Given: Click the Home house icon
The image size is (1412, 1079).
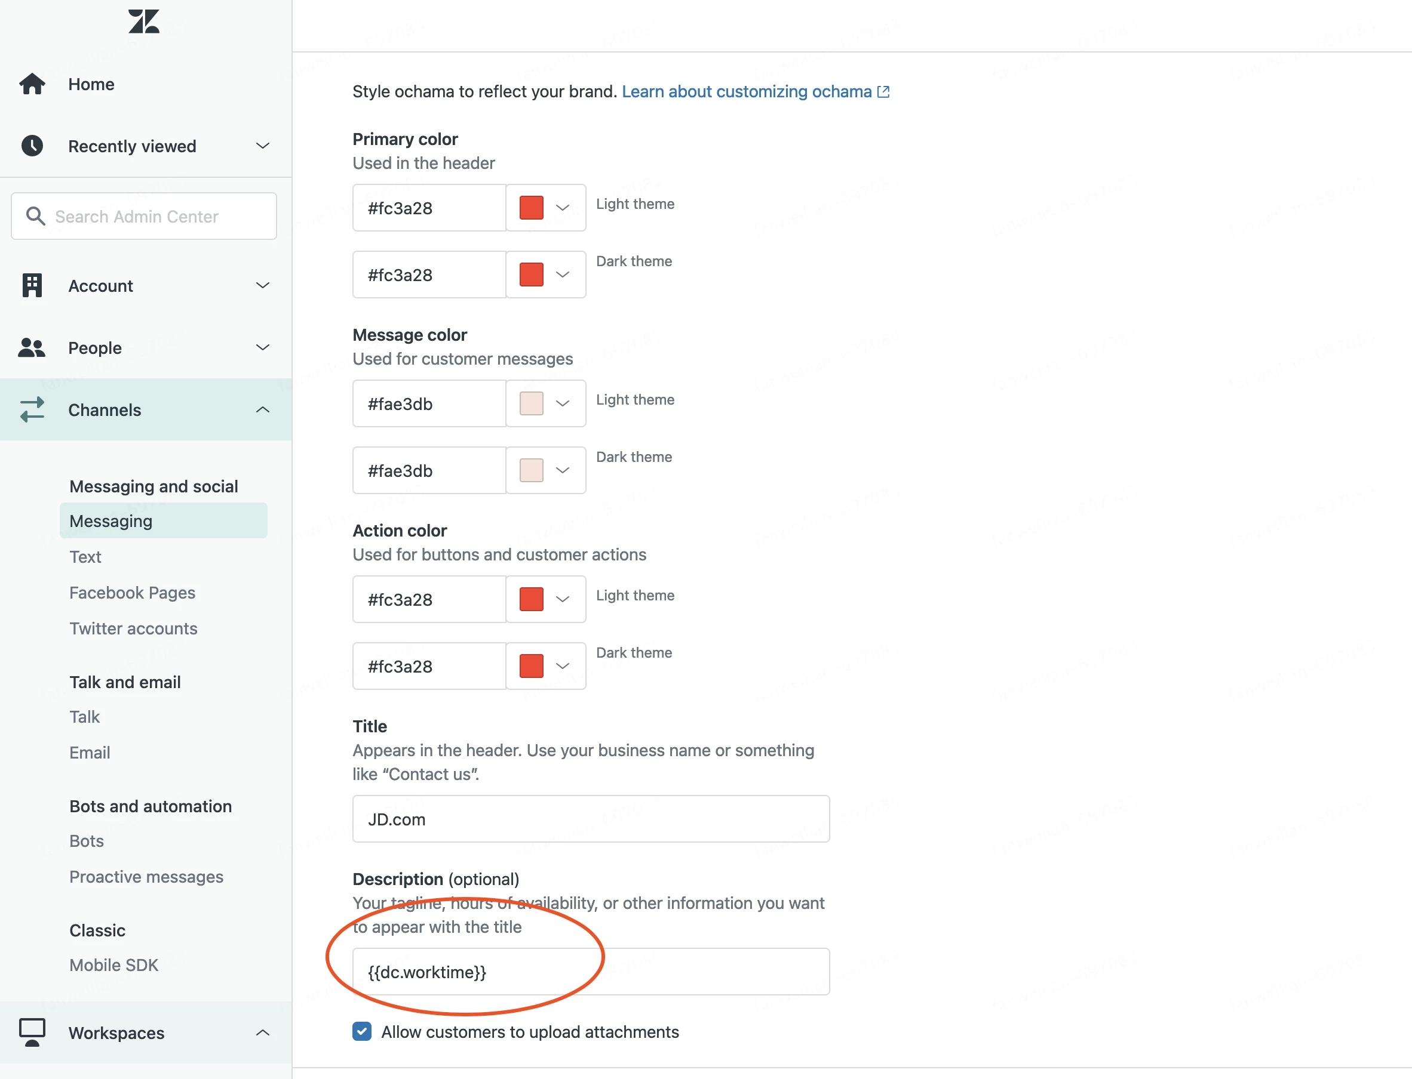Looking at the screenshot, I should [32, 84].
